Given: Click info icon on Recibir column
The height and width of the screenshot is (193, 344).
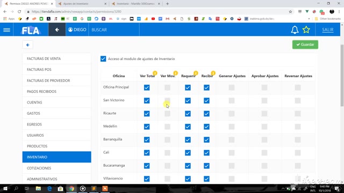Looking at the screenshot, I should coord(213,73).
